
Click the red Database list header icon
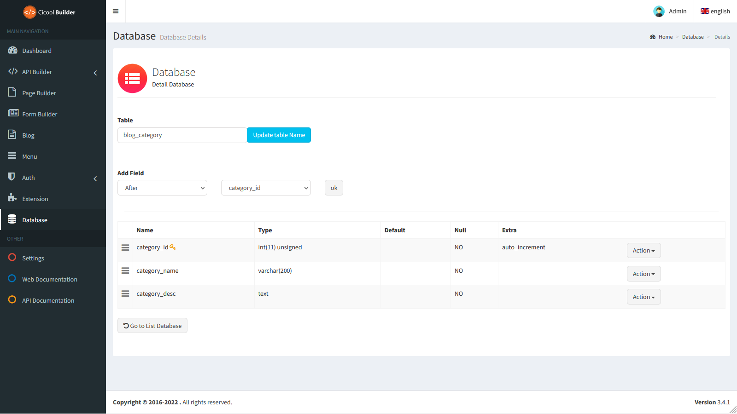click(x=132, y=78)
